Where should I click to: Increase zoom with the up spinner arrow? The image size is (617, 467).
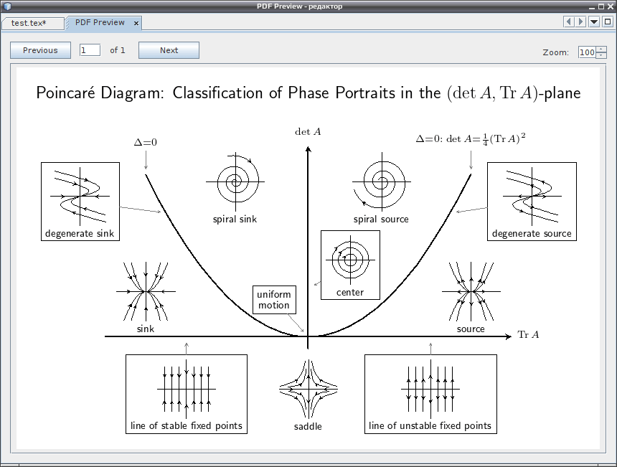[x=601, y=49]
